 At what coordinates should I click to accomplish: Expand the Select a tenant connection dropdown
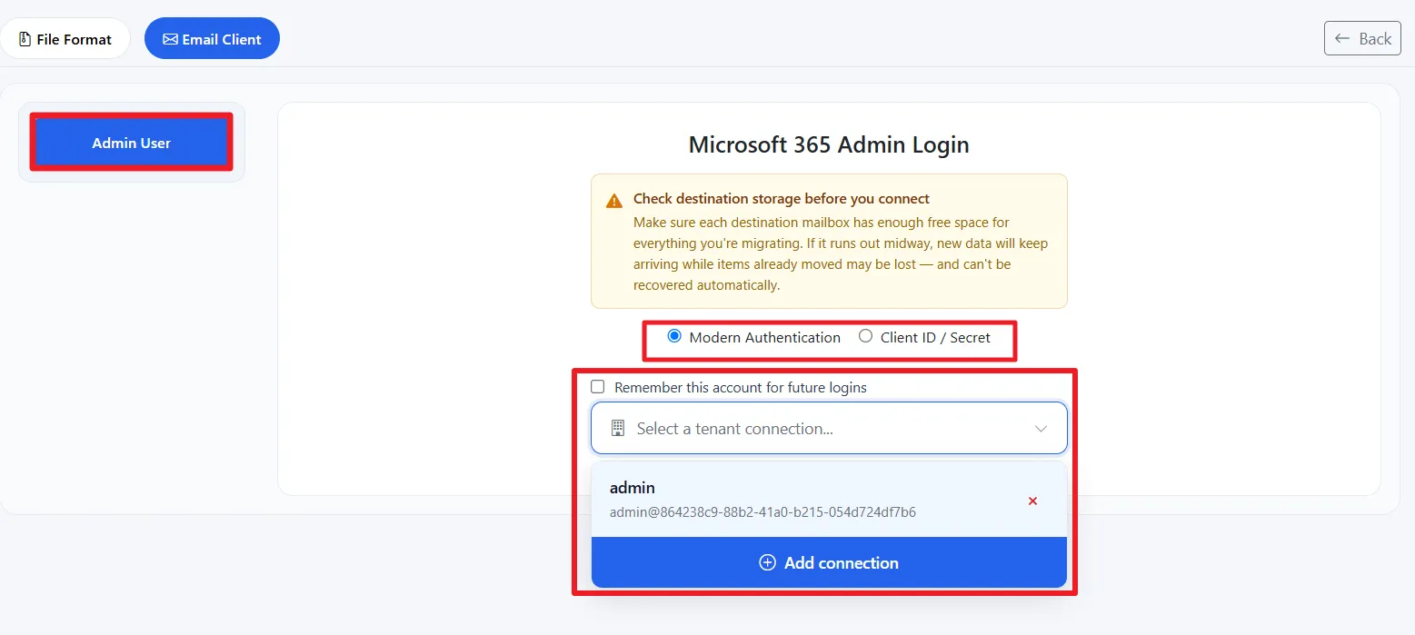coord(829,428)
